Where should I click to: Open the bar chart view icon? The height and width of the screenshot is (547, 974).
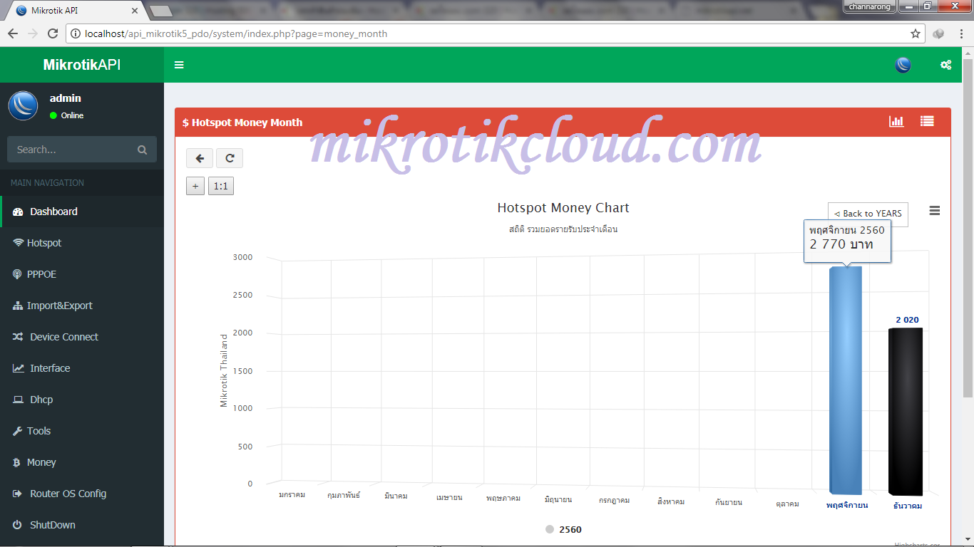pyautogui.click(x=896, y=122)
